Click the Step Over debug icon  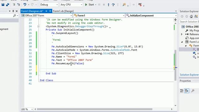(113, 5)
